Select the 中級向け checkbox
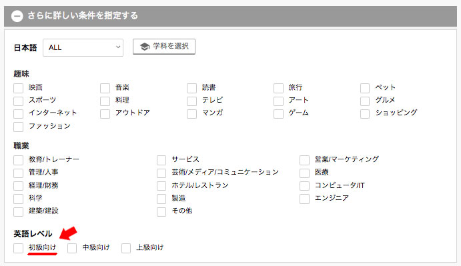Screen dimensions: 461x266 pyautogui.click(x=72, y=248)
